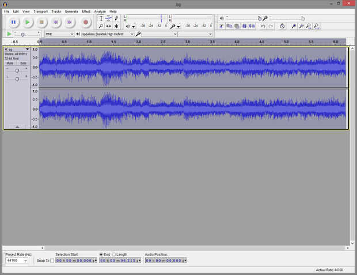Open the Transport menu
Viewport: 357px width, 275px height.
40,12
